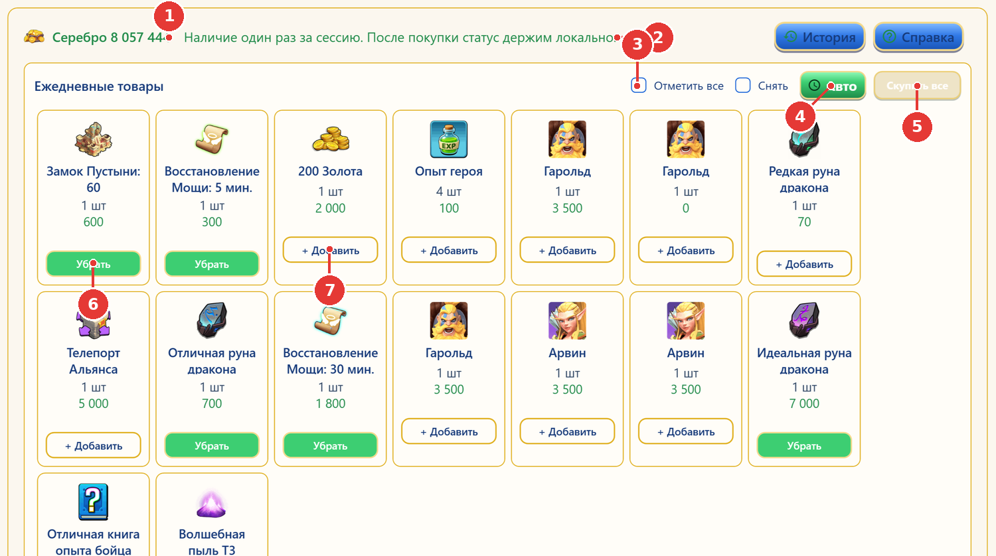This screenshot has height=556, width=996.
Task: Click the portrait of Гарольд priced 0
Action: click(x=686, y=139)
